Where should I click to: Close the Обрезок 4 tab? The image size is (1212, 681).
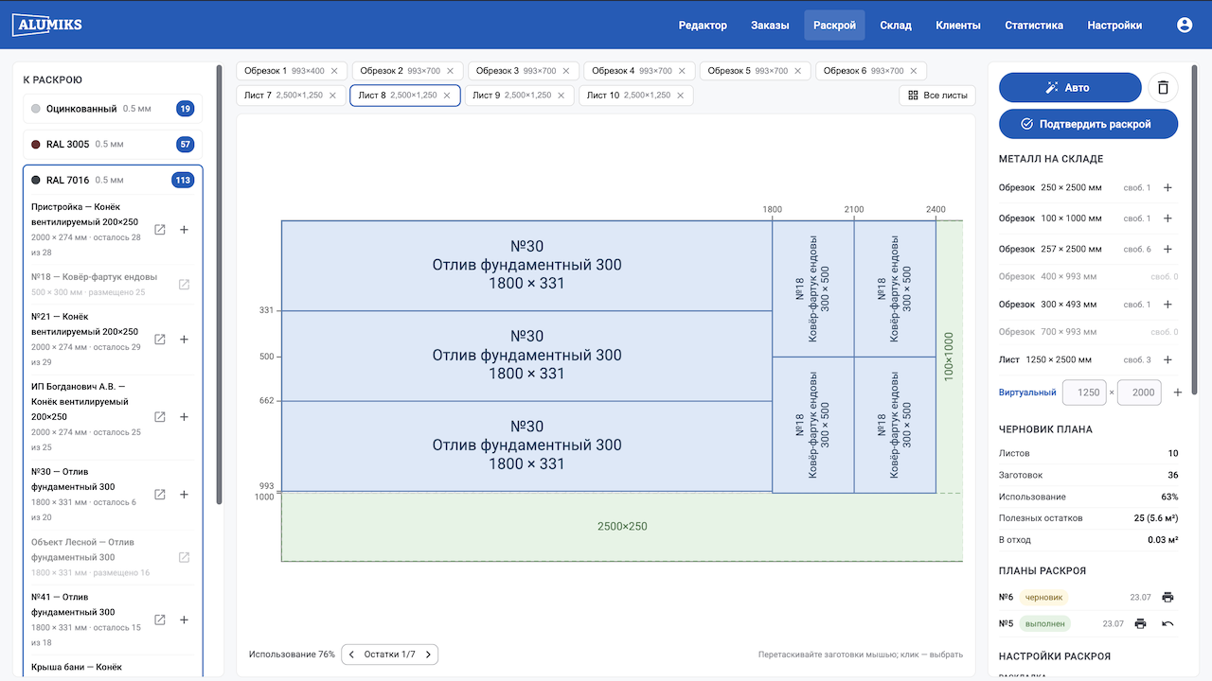point(684,71)
